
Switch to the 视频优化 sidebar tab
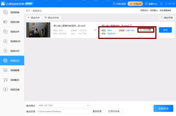pos(12,60)
